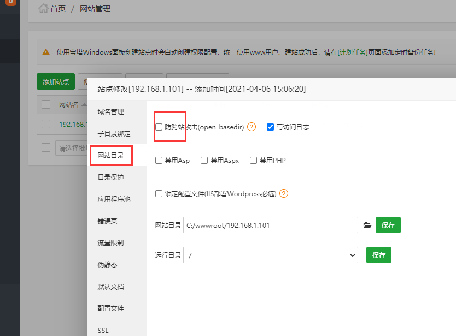Screen dimensions: 456x336
Task: Click 网站管理 breadcrumb text
Action: [x=95, y=9]
